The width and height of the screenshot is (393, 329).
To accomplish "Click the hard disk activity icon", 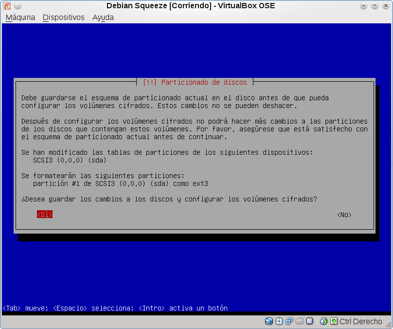I will coord(268,321).
